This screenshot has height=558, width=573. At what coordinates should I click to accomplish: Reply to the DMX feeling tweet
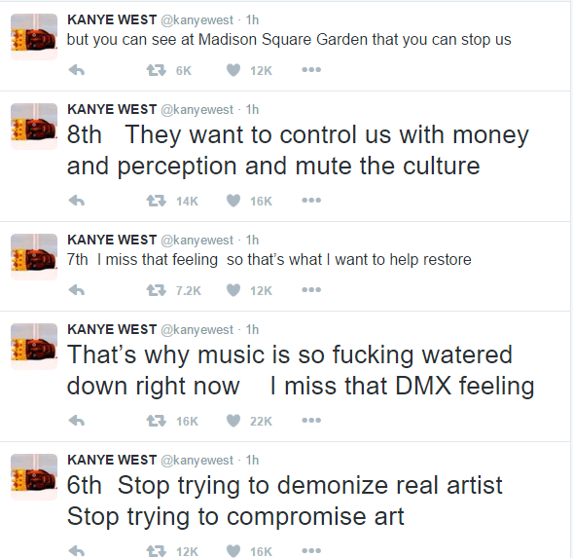click(77, 421)
